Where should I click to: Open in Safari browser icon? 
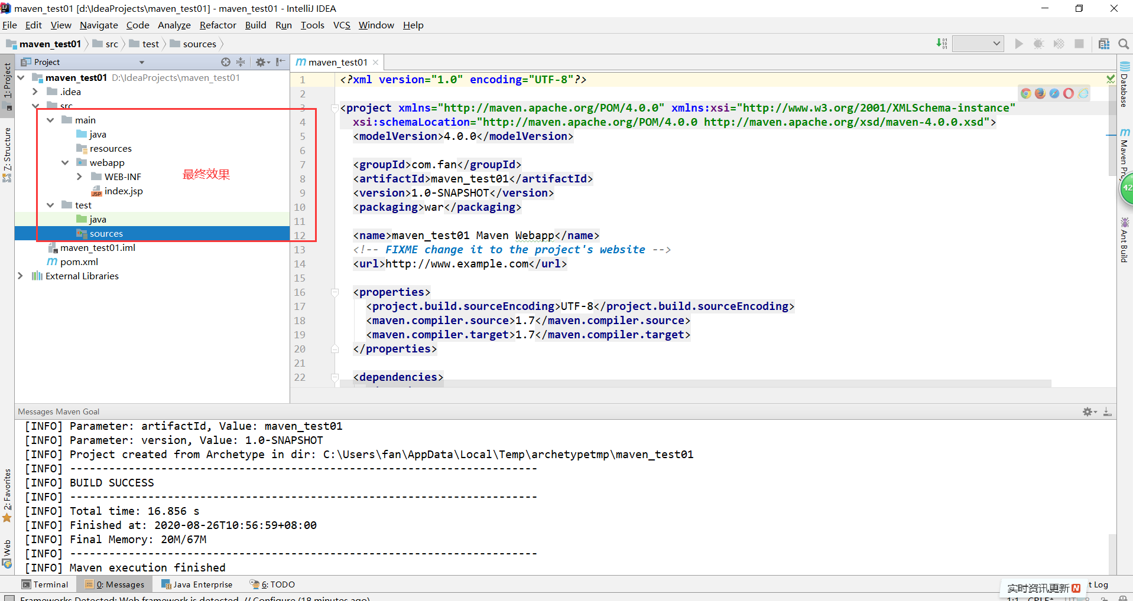(x=1054, y=93)
